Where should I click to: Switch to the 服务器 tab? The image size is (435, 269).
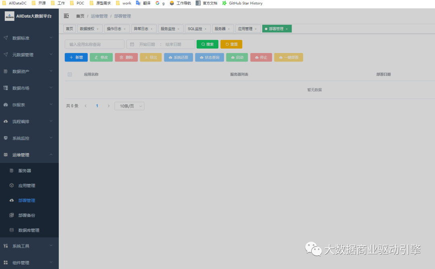coord(220,29)
